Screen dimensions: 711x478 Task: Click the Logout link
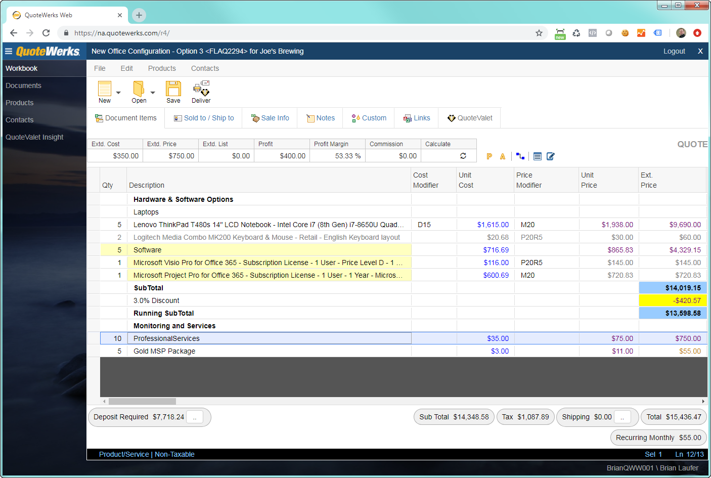pos(674,51)
